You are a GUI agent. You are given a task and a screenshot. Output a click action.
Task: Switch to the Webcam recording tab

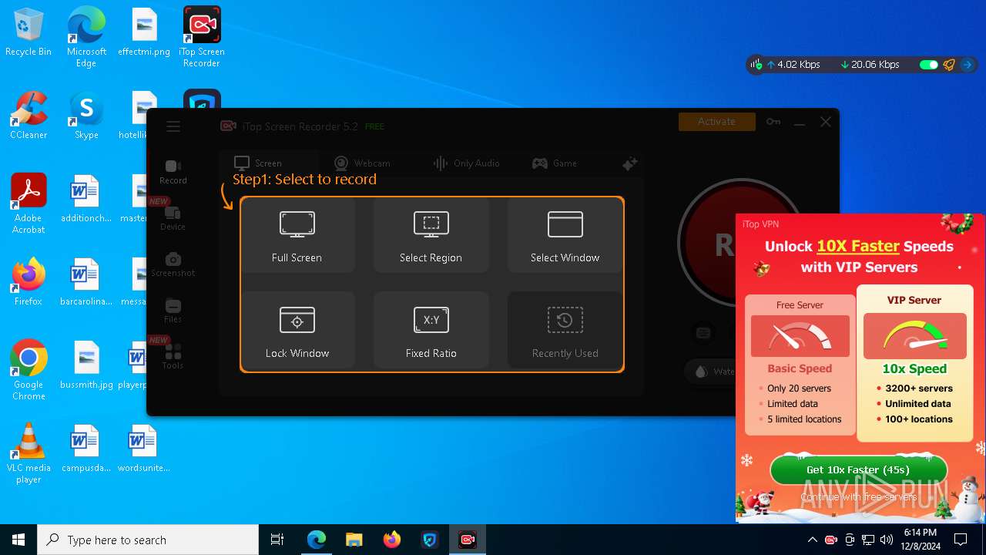pyautogui.click(x=362, y=163)
